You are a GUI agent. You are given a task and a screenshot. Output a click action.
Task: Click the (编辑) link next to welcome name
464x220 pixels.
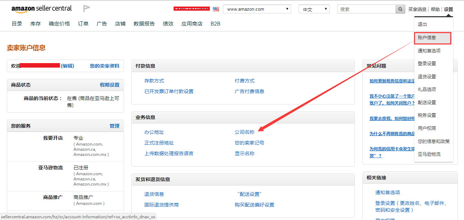point(68,66)
